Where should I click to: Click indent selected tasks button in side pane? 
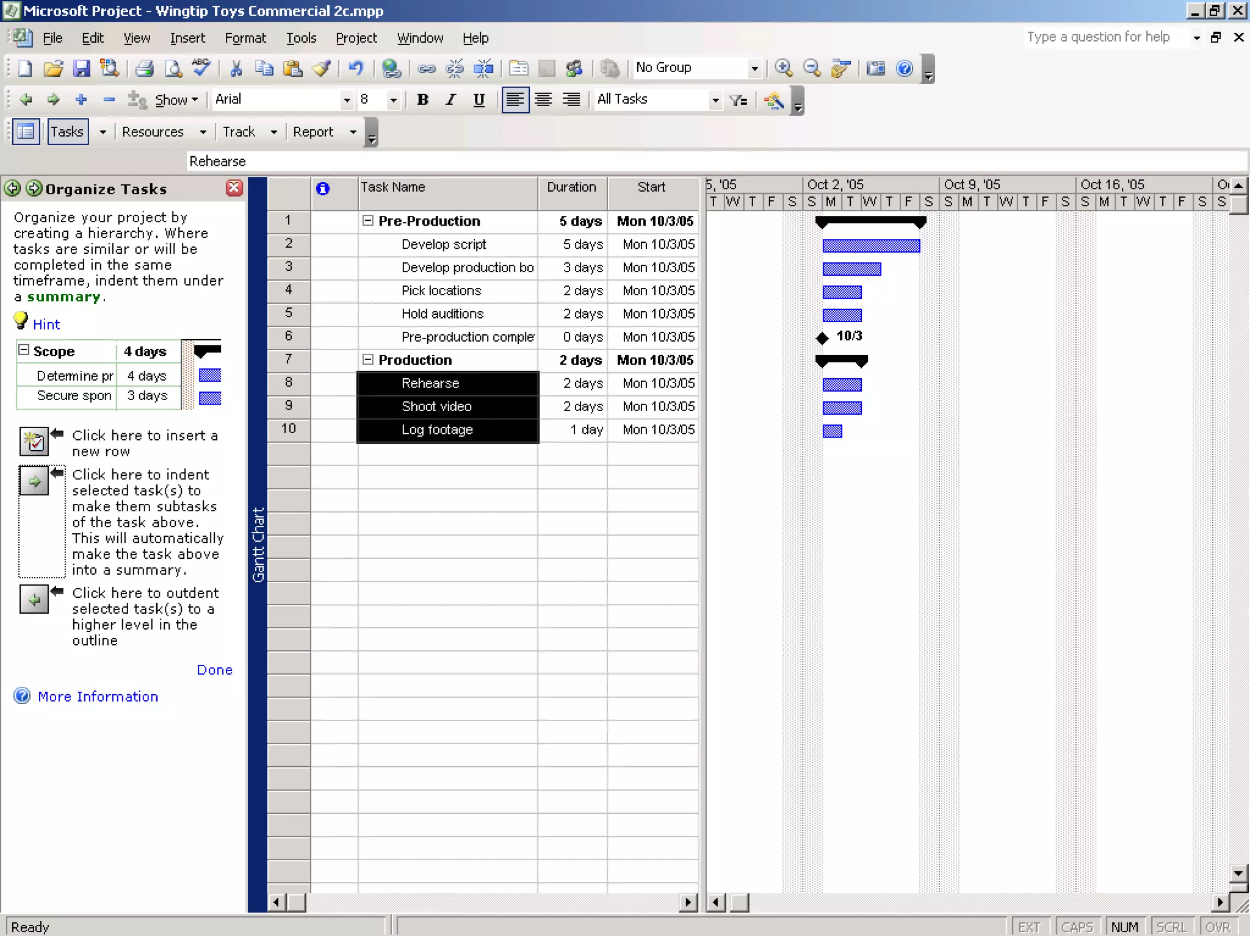tap(34, 481)
